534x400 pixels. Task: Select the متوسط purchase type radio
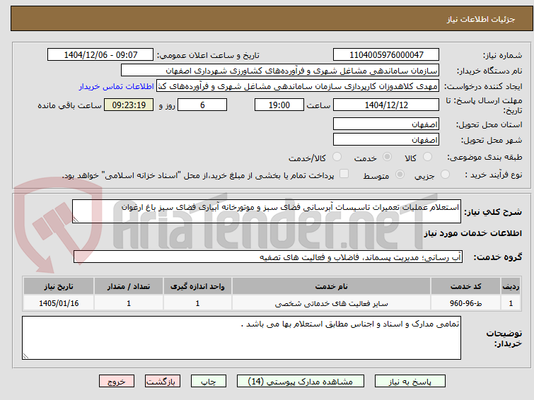(x=400, y=175)
